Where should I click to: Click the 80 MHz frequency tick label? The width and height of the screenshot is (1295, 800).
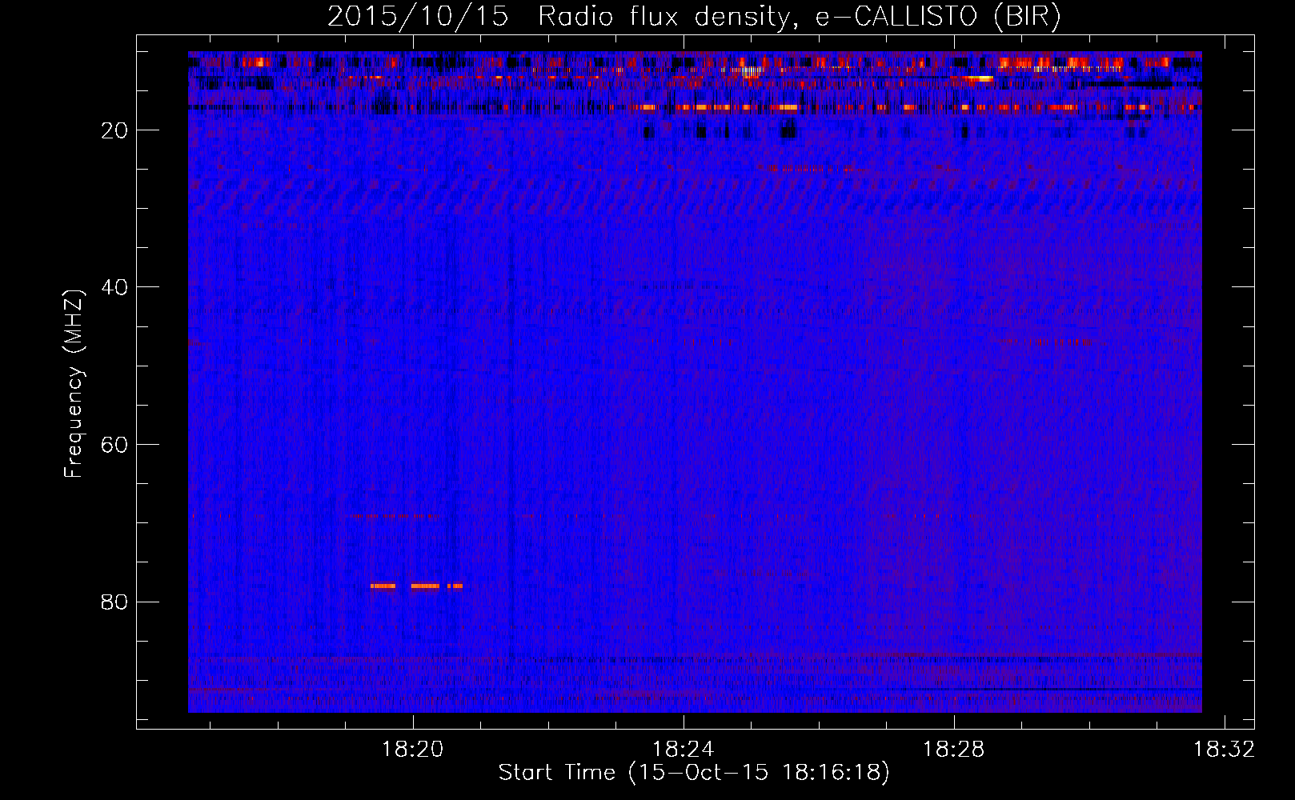pos(114,602)
